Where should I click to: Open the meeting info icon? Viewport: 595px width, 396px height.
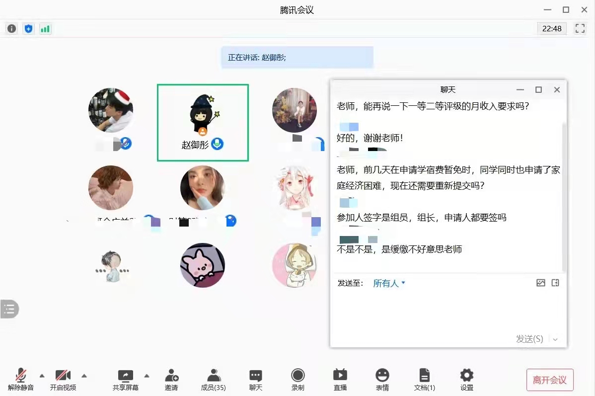(x=11, y=29)
